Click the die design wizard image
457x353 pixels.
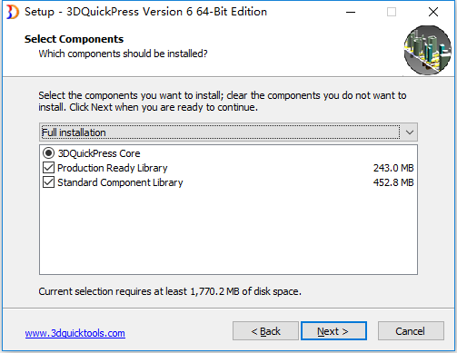click(428, 50)
